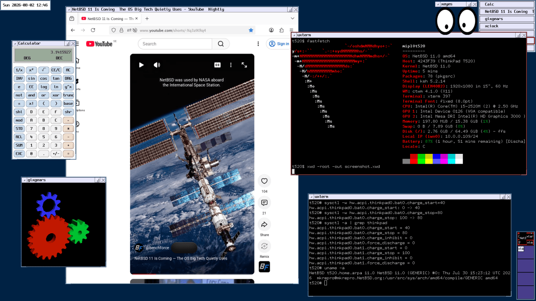The image size is (536, 301).
Task: Click calculator STO memory key
Action: tap(19, 128)
